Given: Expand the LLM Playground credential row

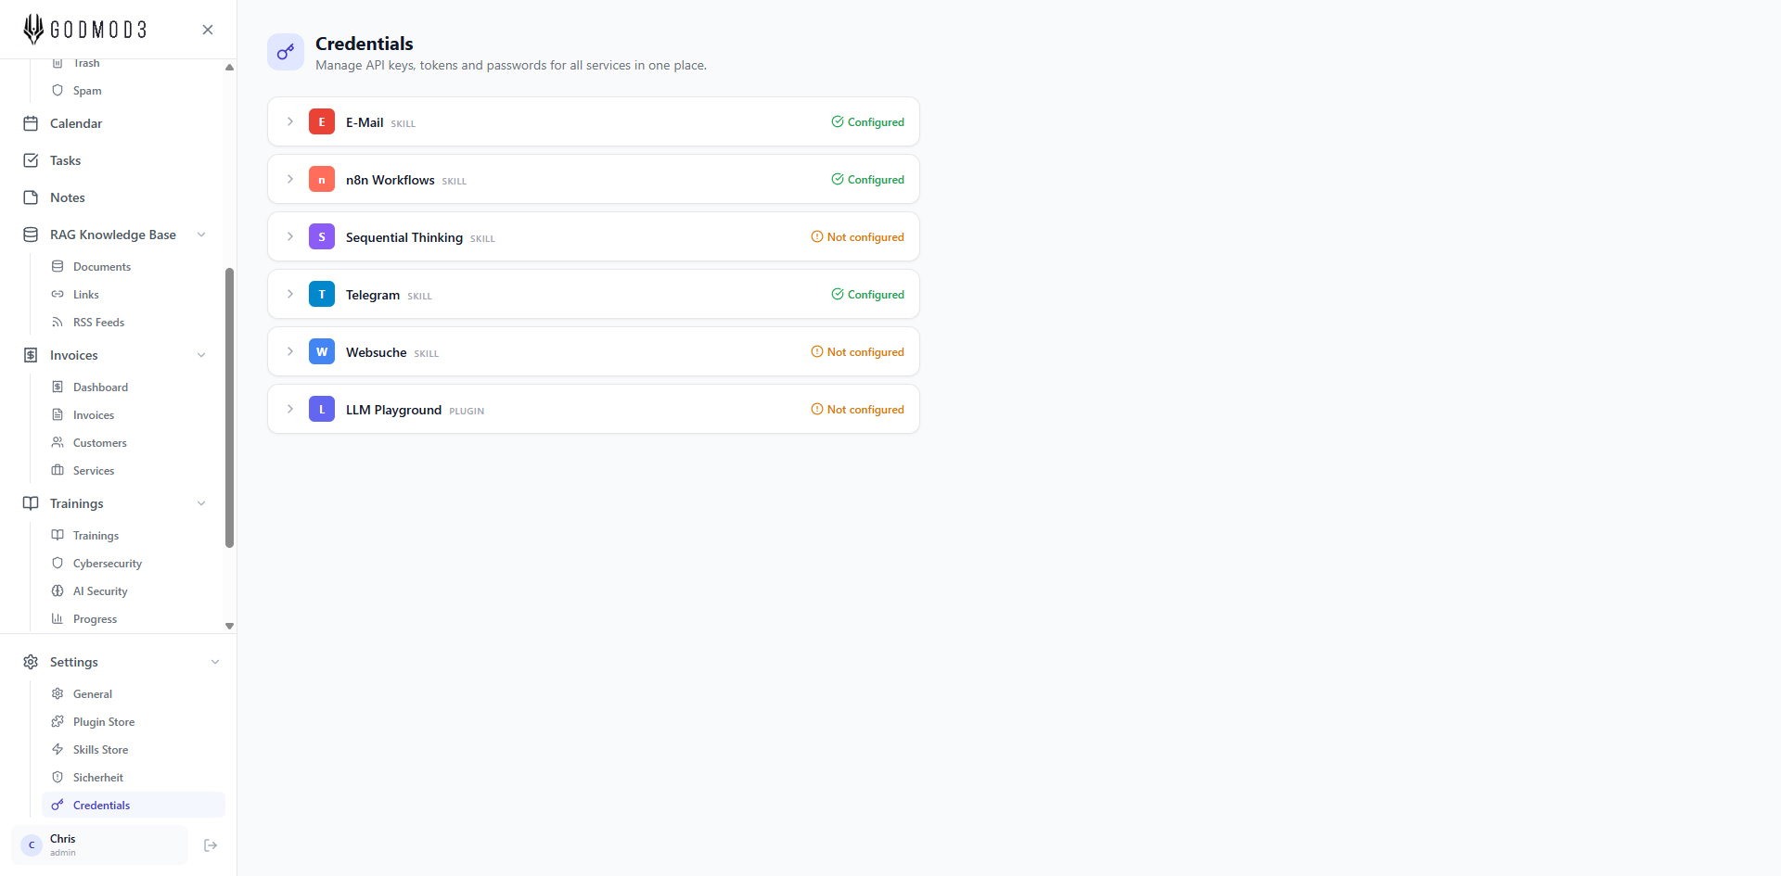Looking at the screenshot, I should pyautogui.click(x=290, y=410).
